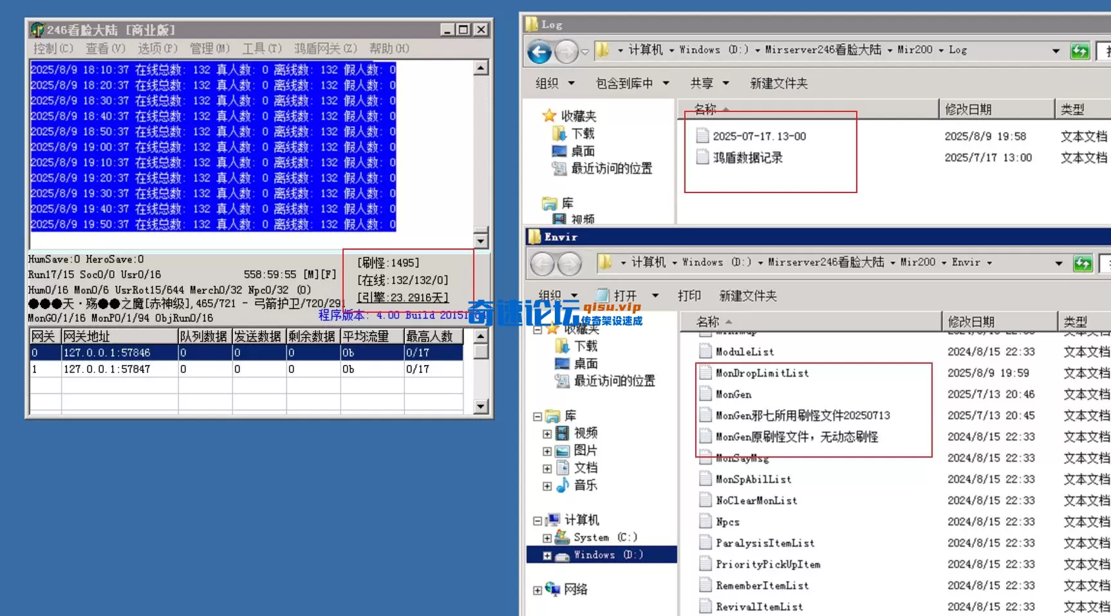Click the refresh icon in the Log address bar
The image size is (1111, 616).
(x=1079, y=50)
